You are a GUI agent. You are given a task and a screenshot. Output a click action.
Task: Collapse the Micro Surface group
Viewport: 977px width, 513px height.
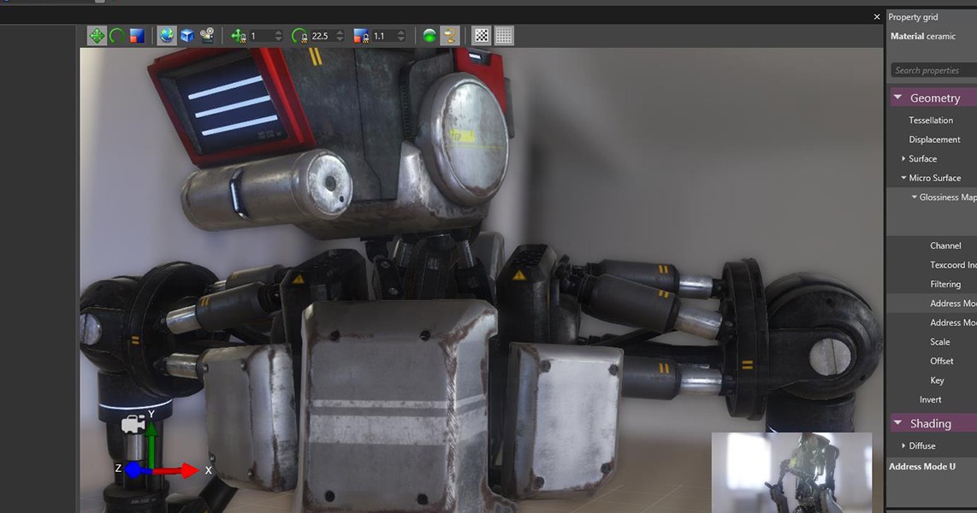pos(903,178)
